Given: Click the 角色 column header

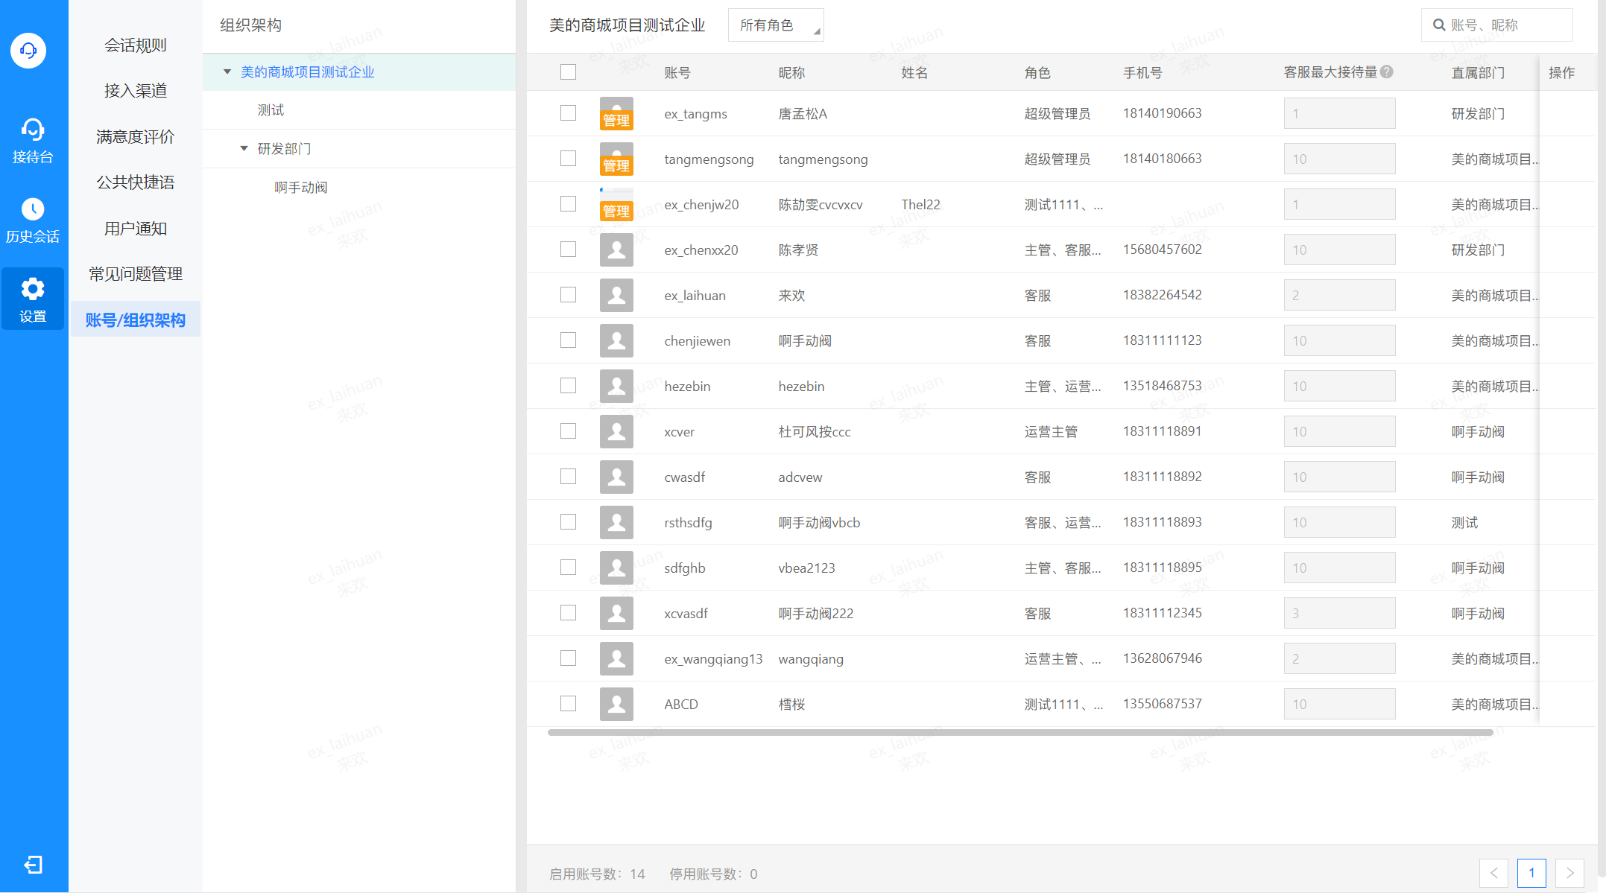Looking at the screenshot, I should [x=1037, y=73].
